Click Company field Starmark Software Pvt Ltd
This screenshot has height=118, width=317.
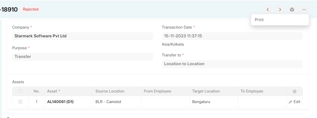(83, 36)
